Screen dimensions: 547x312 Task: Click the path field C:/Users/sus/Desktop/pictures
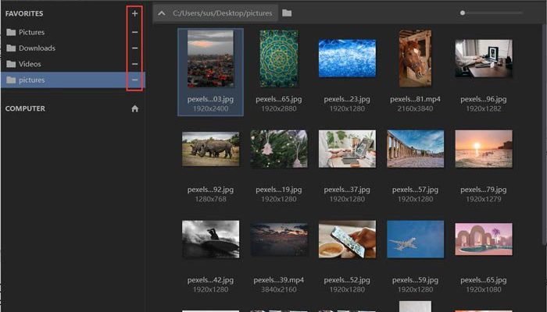[x=222, y=13]
